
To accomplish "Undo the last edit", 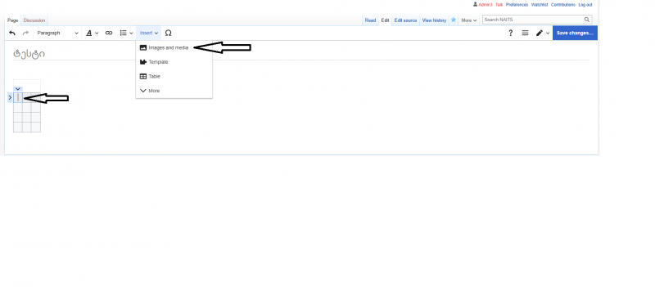I will point(12,33).
